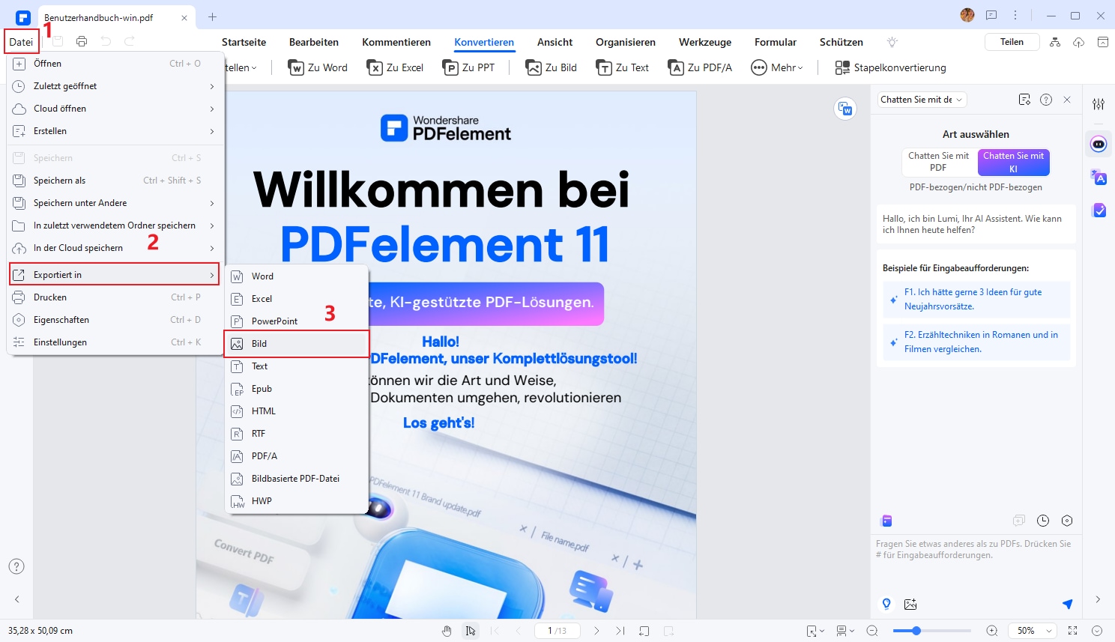This screenshot has width=1115, height=642.
Task: Click the send arrow icon in chat
Action: pos(1067,604)
